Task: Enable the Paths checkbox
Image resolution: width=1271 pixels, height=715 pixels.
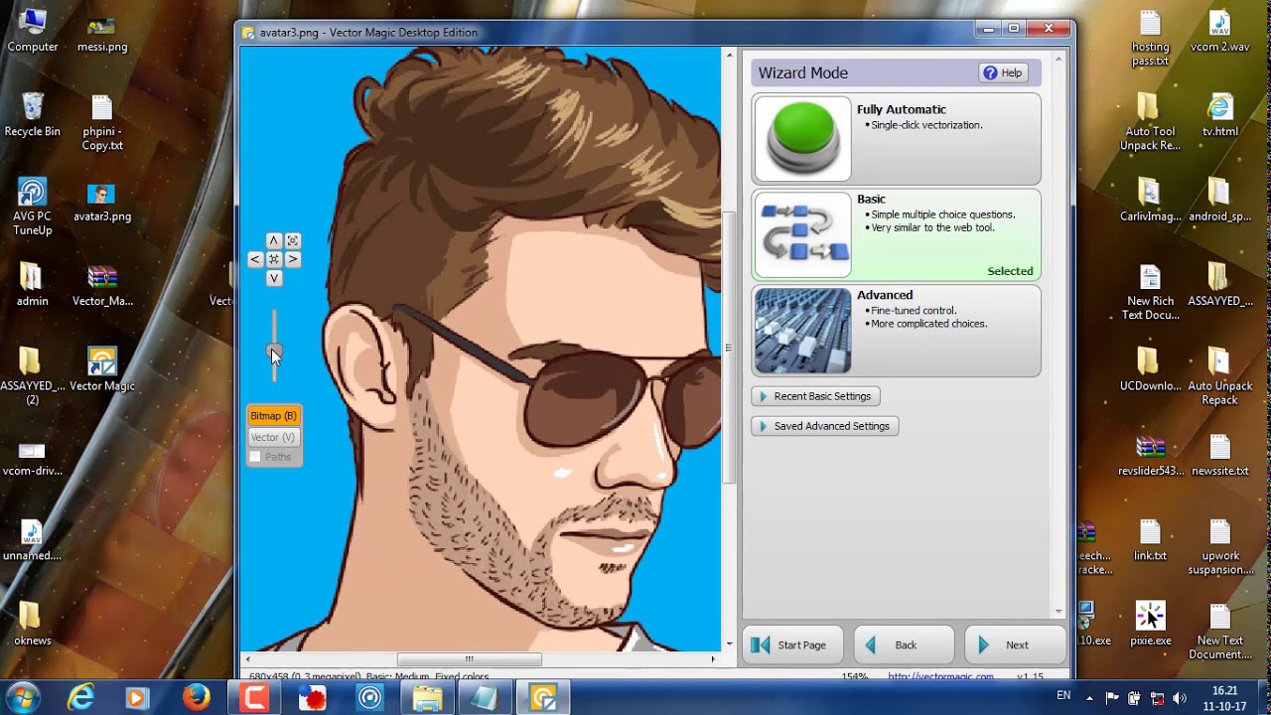Action: [255, 457]
